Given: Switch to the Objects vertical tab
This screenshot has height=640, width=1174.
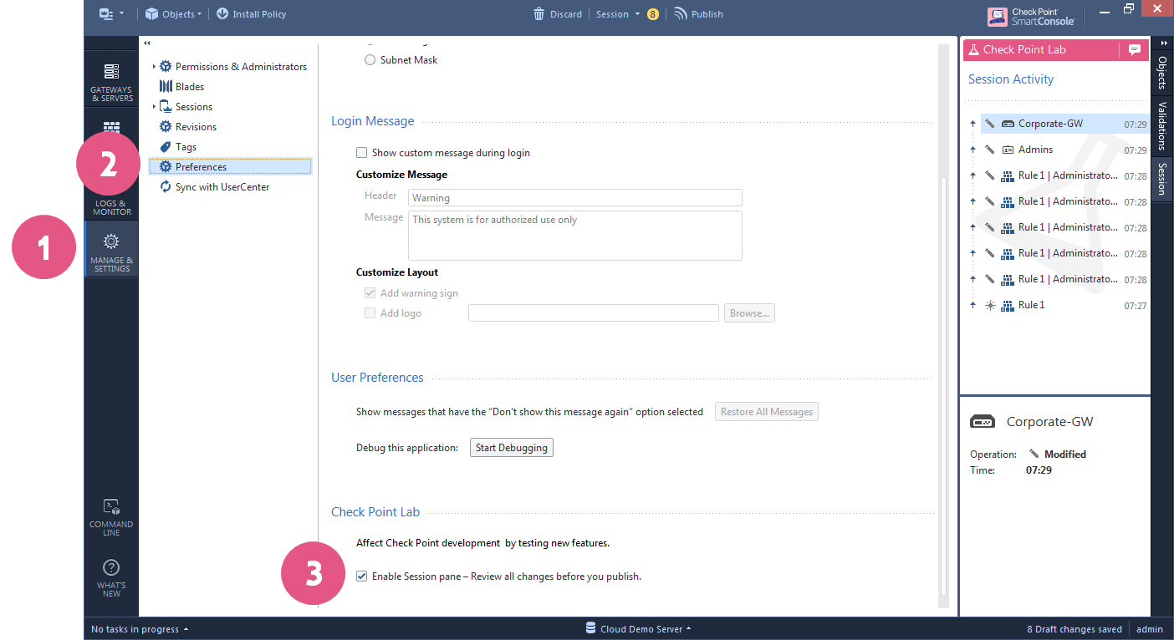Looking at the screenshot, I should pyautogui.click(x=1162, y=73).
